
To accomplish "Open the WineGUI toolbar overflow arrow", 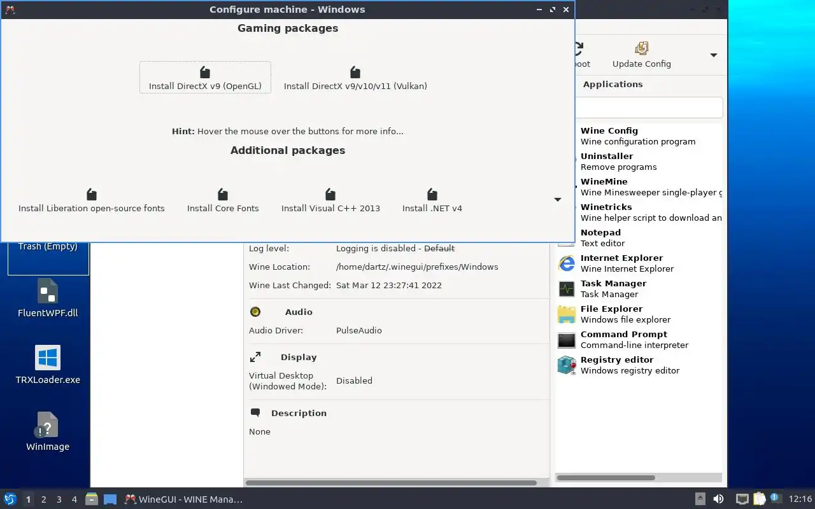I will pyautogui.click(x=714, y=55).
